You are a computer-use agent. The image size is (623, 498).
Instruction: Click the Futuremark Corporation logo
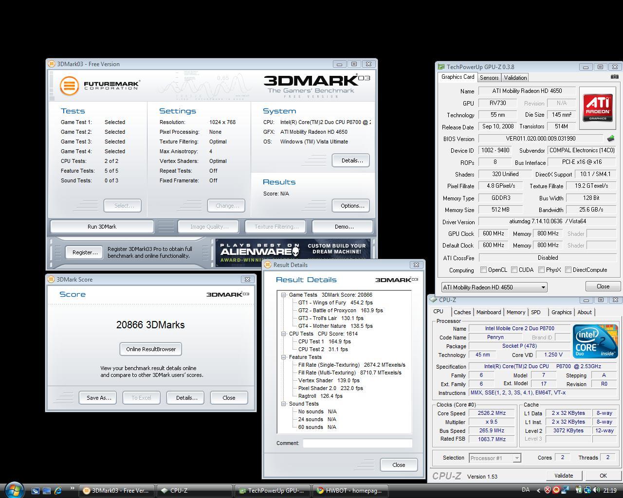pos(100,86)
